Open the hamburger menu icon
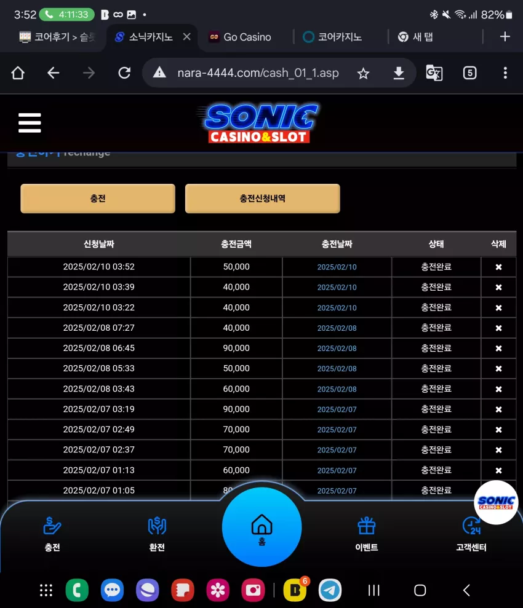523x608 pixels. coord(30,123)
